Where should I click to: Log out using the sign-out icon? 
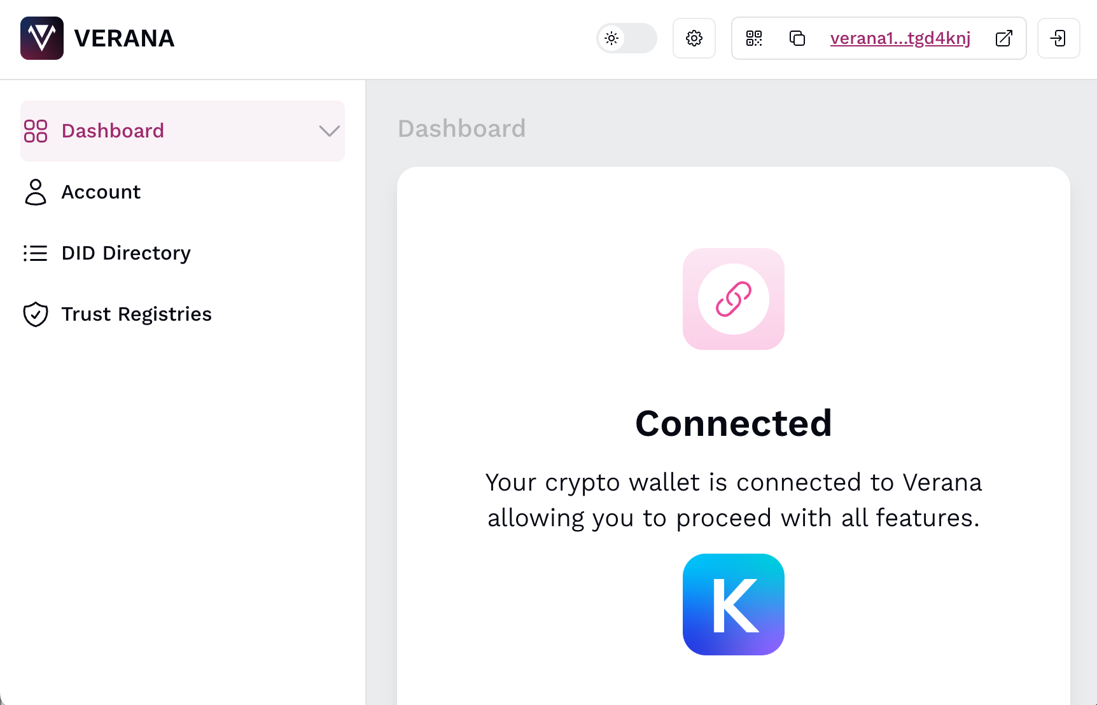tap(1058, 38)
